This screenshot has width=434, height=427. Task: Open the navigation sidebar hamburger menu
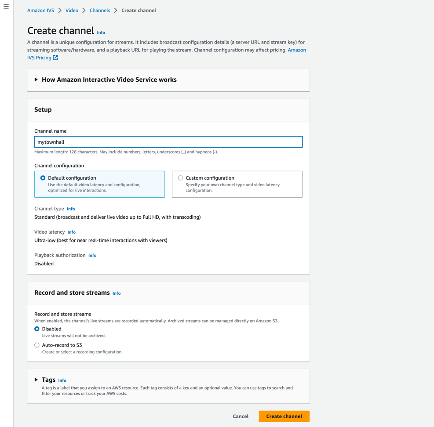click(x=6, y=6)
